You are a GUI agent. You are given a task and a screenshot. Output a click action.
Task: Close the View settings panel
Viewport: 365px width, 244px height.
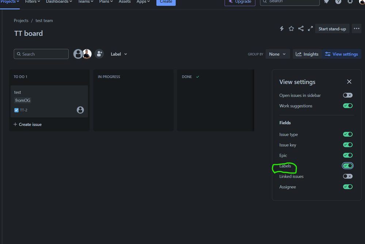pyautogui.click(x=349, y=82)
